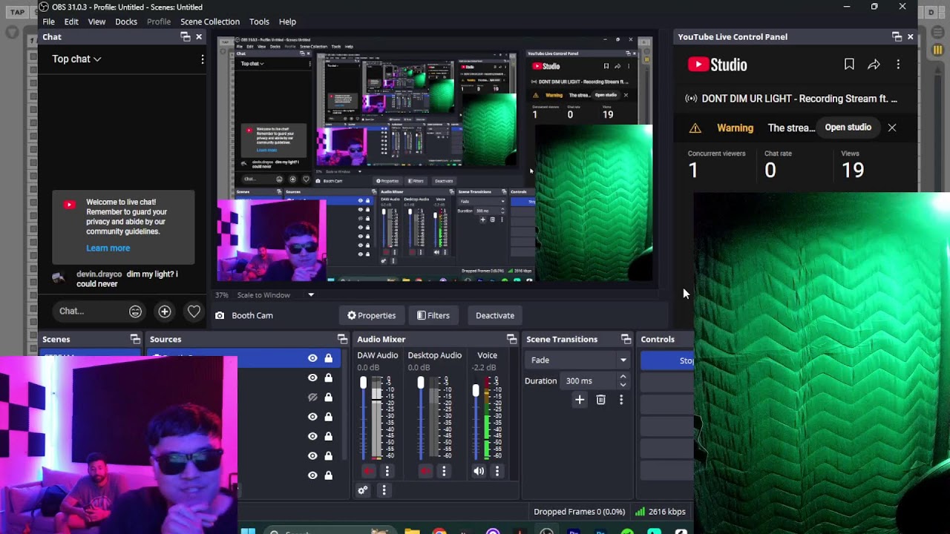Click the Deactivate button

tap(495, 315)
